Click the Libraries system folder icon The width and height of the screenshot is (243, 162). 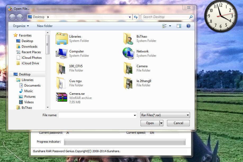tap(62, 39)
